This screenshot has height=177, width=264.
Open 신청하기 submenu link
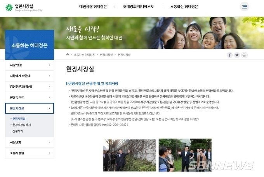[17, 131]
